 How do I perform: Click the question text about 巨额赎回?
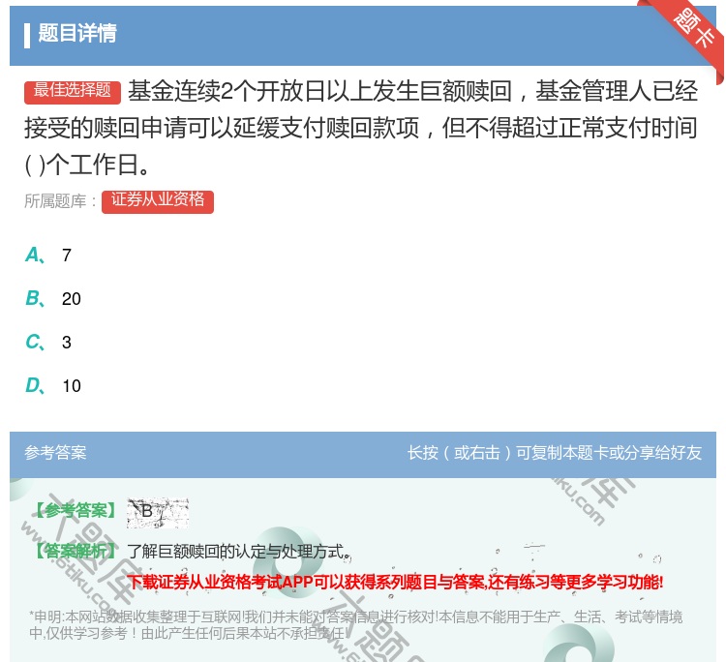click(x=361, y=128)
